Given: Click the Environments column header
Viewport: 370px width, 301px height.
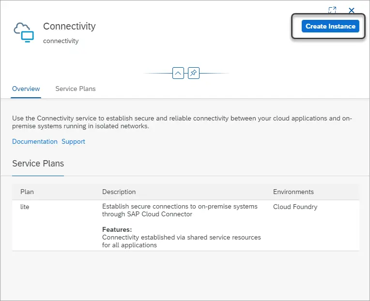Looking at the screenshot, I should click(x=293, y=192).
